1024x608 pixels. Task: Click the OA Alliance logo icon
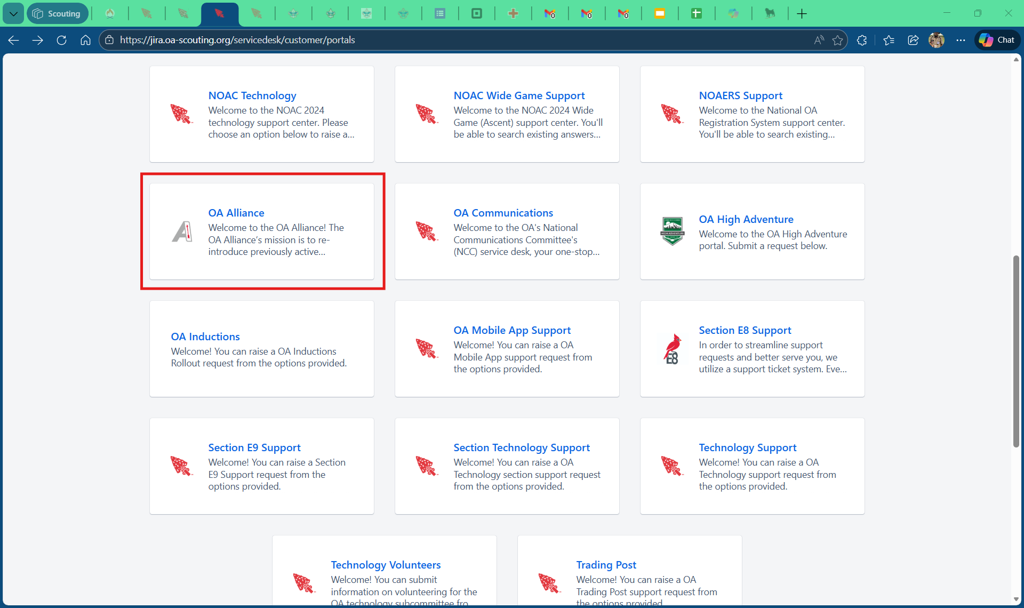(x=182, y=231)
